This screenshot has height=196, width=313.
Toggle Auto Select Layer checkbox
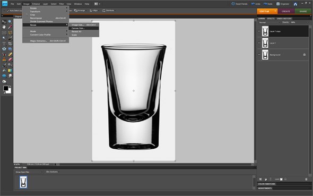[8, 11]
